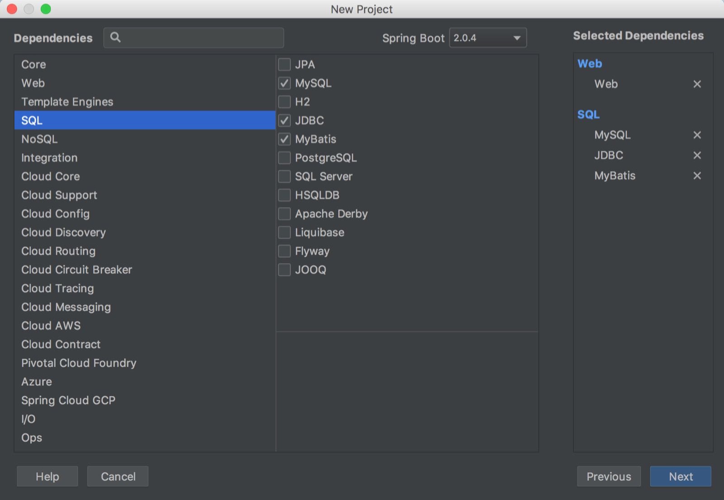Select the Cloud Core category
Viewport: 724px width, 500px height.
[x=145, y=176]
